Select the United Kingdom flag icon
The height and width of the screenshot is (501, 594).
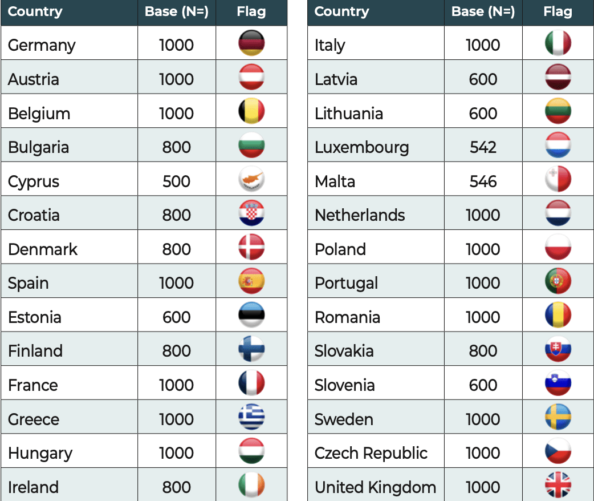click(x=558, y=486)
